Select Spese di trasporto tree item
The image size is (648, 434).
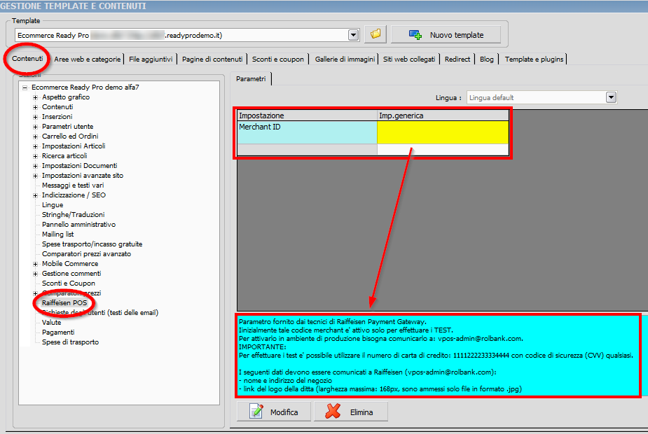point(70,342)
